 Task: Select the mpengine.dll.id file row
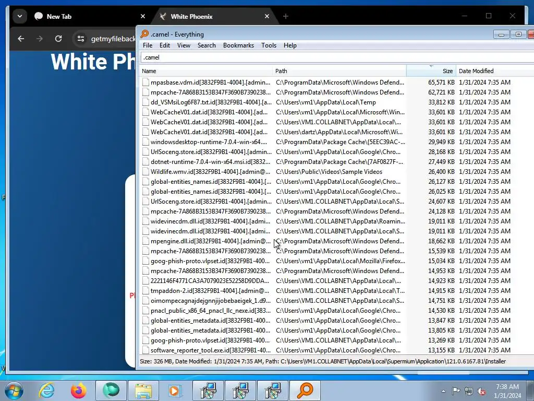337,241
